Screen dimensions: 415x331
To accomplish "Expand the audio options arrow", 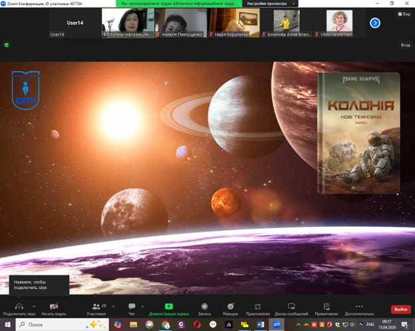I will point(34,305).
